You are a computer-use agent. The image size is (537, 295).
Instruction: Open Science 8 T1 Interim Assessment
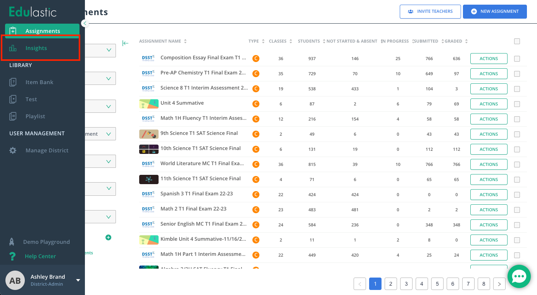click(204, 88)
